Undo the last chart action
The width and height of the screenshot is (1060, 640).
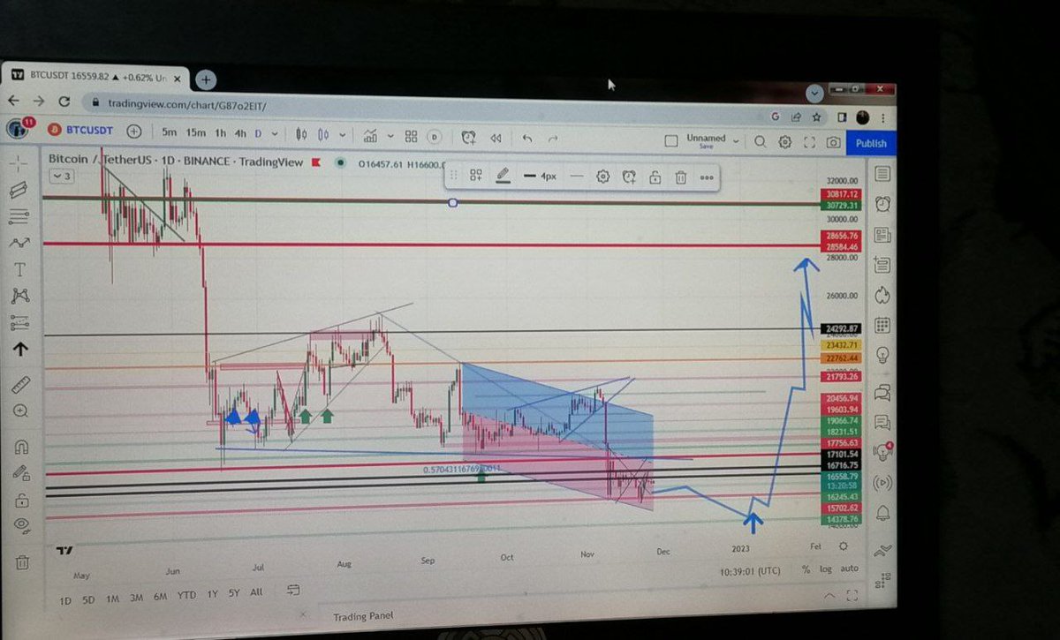point(527,138)
